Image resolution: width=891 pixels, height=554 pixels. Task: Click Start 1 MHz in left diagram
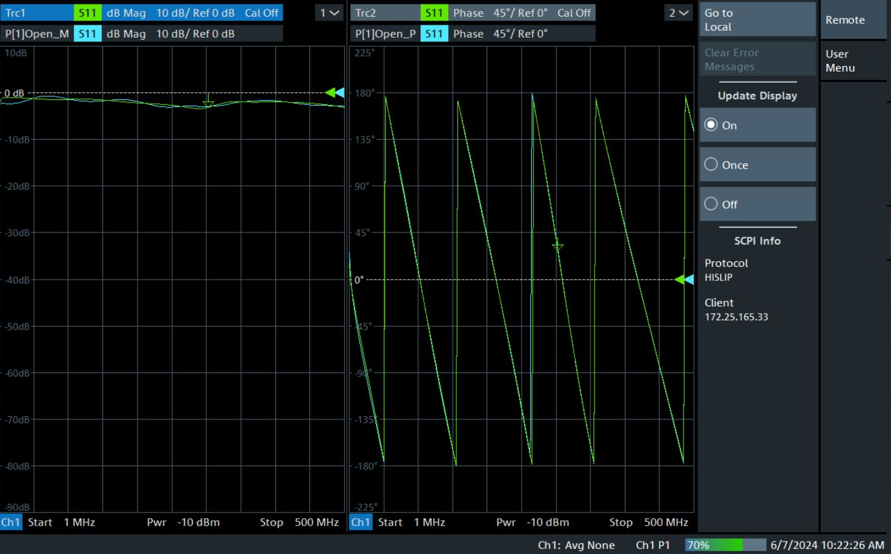61,523
